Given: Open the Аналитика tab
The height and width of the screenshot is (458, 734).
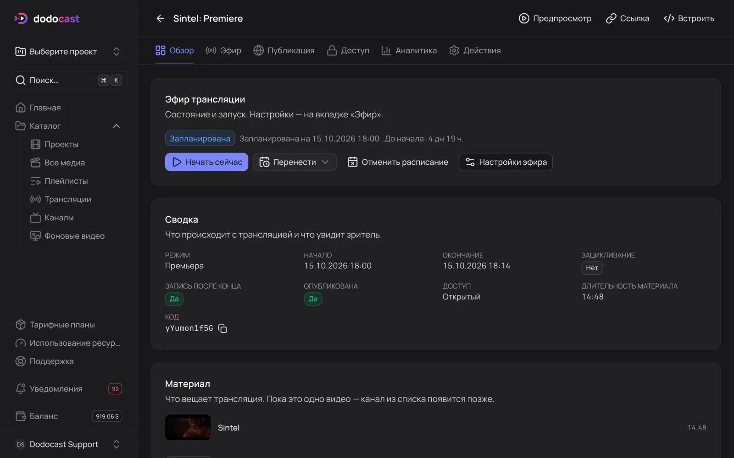Looking at the screenshot, I should pyautogui.click(x=409, y=50).
